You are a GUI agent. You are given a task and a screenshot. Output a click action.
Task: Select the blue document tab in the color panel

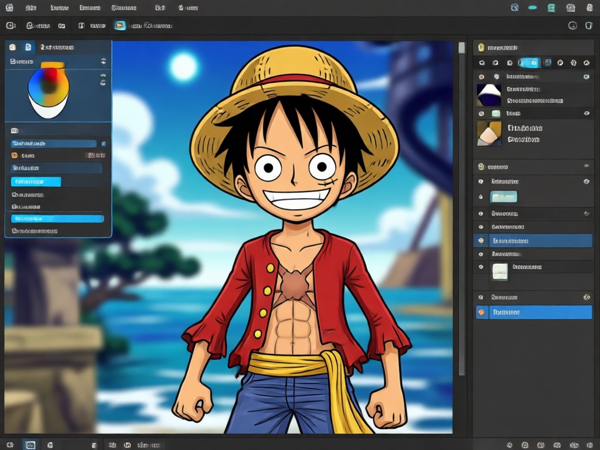point(28,47)
